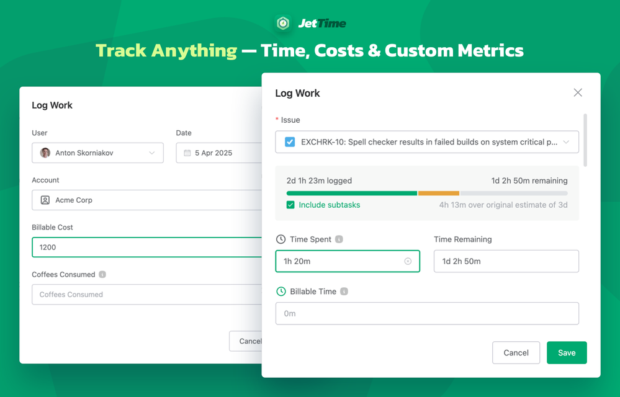Click the info icon next to Coffees Consumed label
Viewport: 620px width, 397px height.
pos(102,274)
